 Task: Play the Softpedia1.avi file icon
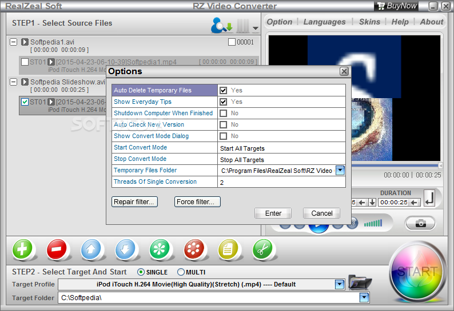[25, 42]
